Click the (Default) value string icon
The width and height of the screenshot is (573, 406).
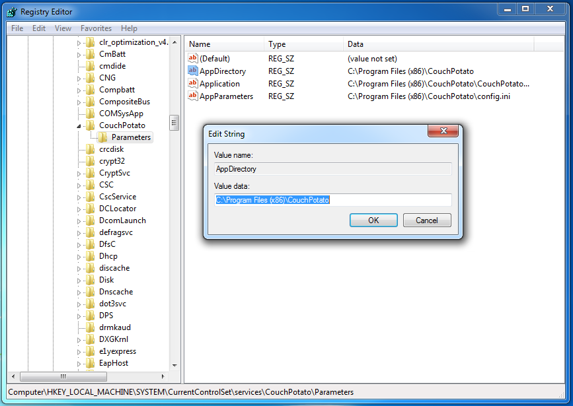[x=193, y=58]
